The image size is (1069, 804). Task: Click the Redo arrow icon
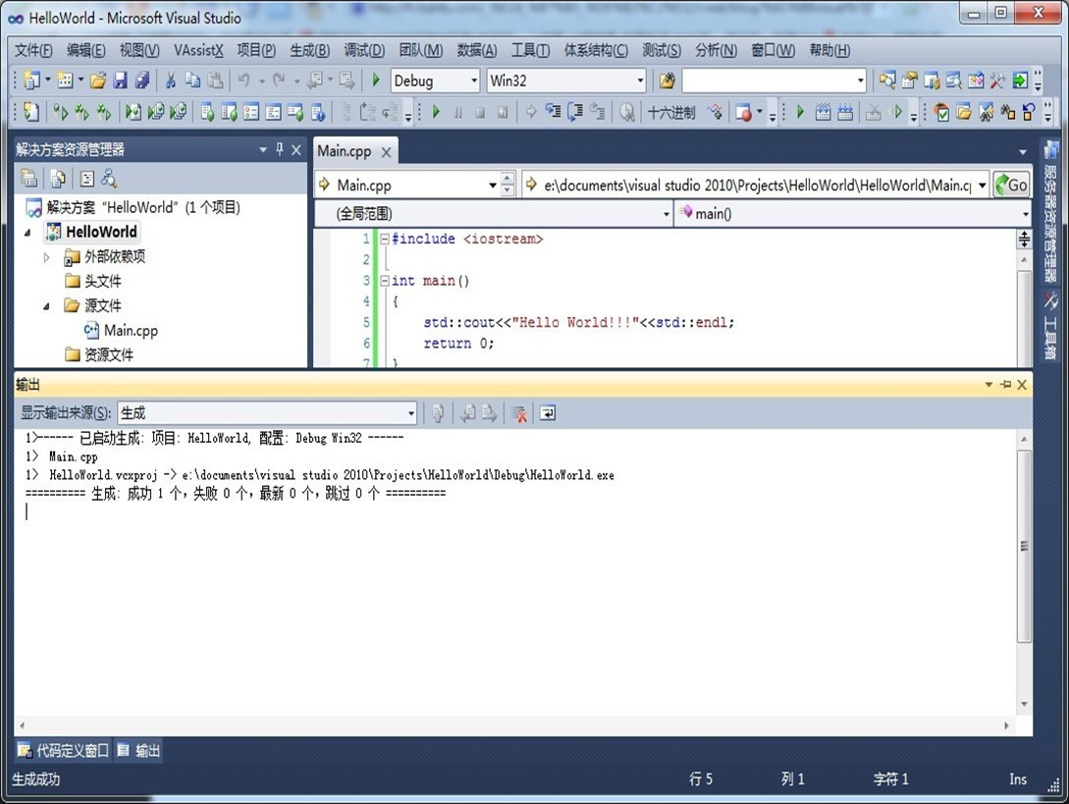coord(280,80)
